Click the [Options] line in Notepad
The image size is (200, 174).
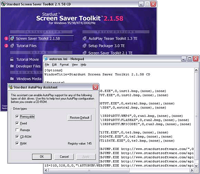(x=53, y=71)
